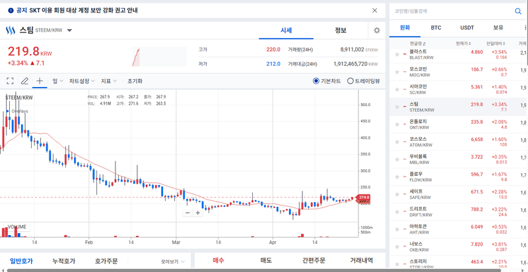The width and height of the screenshot is (528, 272).
Task: Activate the crosshair plus tool
Action: pyautogui.click(x=40, y=81)
